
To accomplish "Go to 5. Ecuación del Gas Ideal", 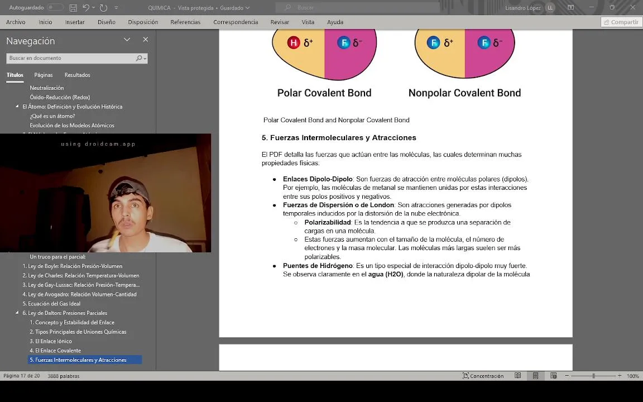I will [x=51, y=304].
